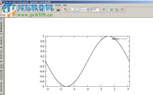Click the Fit Width button

coord(83,10)
